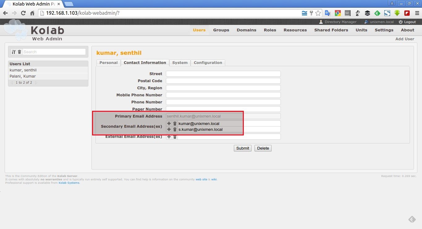Viewport: 422px width, 229px height.
Task: Open the Shared Folders section
Action: click(x=331, y=30)
